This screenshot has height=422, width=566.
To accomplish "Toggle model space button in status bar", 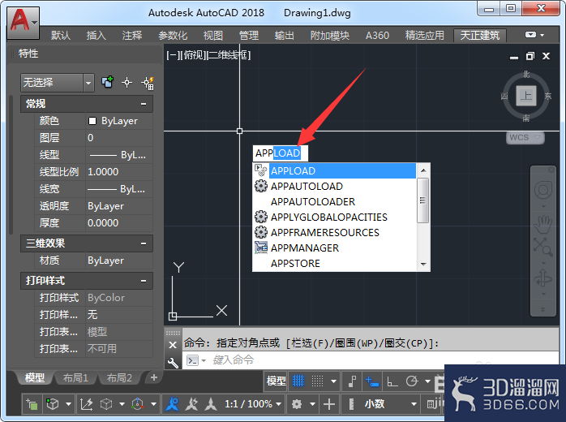I will [x=277, y=381].
